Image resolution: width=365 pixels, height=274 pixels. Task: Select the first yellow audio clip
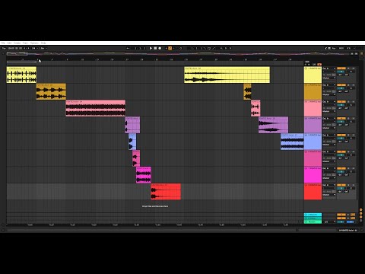pos(21,75)
